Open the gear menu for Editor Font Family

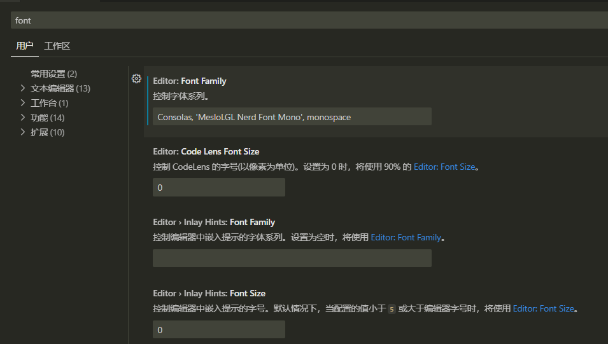[136, 79]
